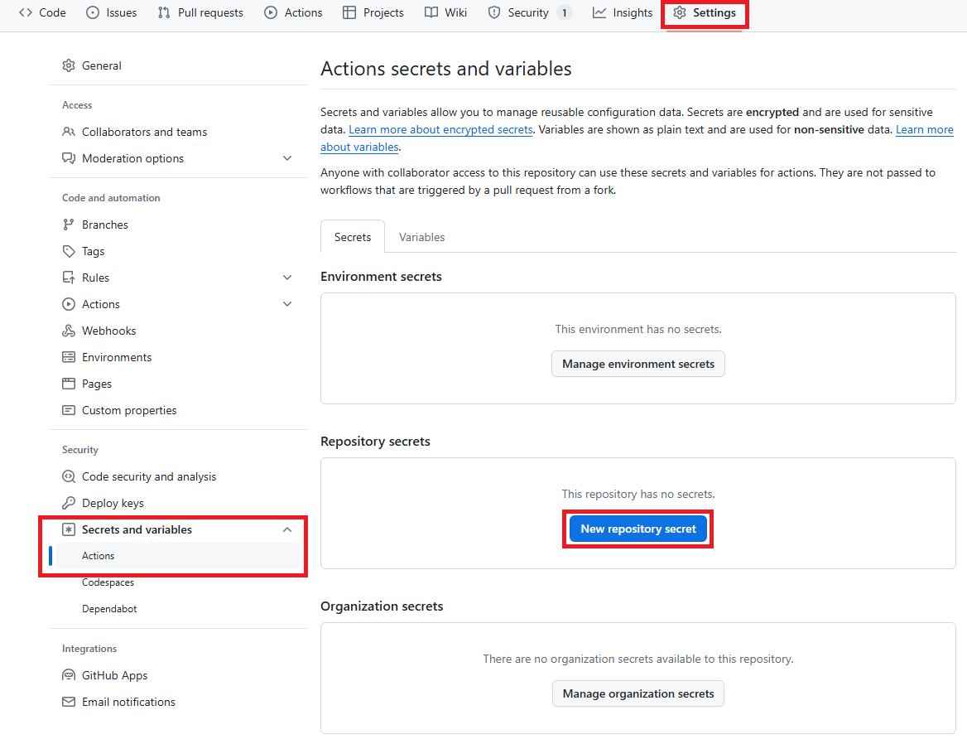Switch to the Secrets tab
The width and height of the screenshot is (967, 744).
point(353,237)
